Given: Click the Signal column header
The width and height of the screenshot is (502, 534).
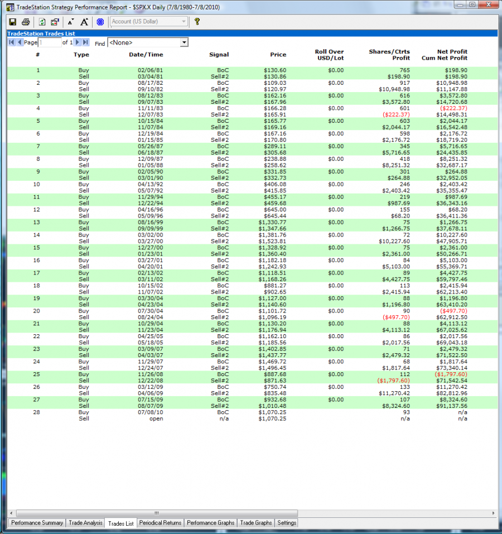Looking at the screenshot, I should pyautogui.click(x=219, y=55).
